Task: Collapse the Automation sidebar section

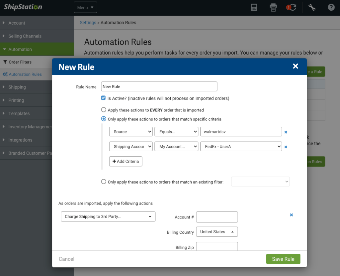Action: pos(37,49)
